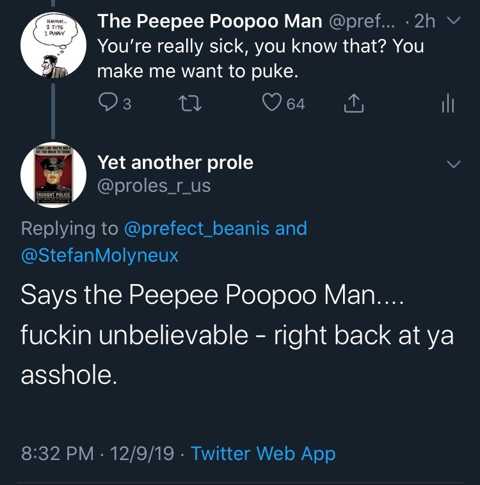This screenshot has height=485, width=480.
Task: View tweet activity analytics bars icon
Action: coord(448,103)
